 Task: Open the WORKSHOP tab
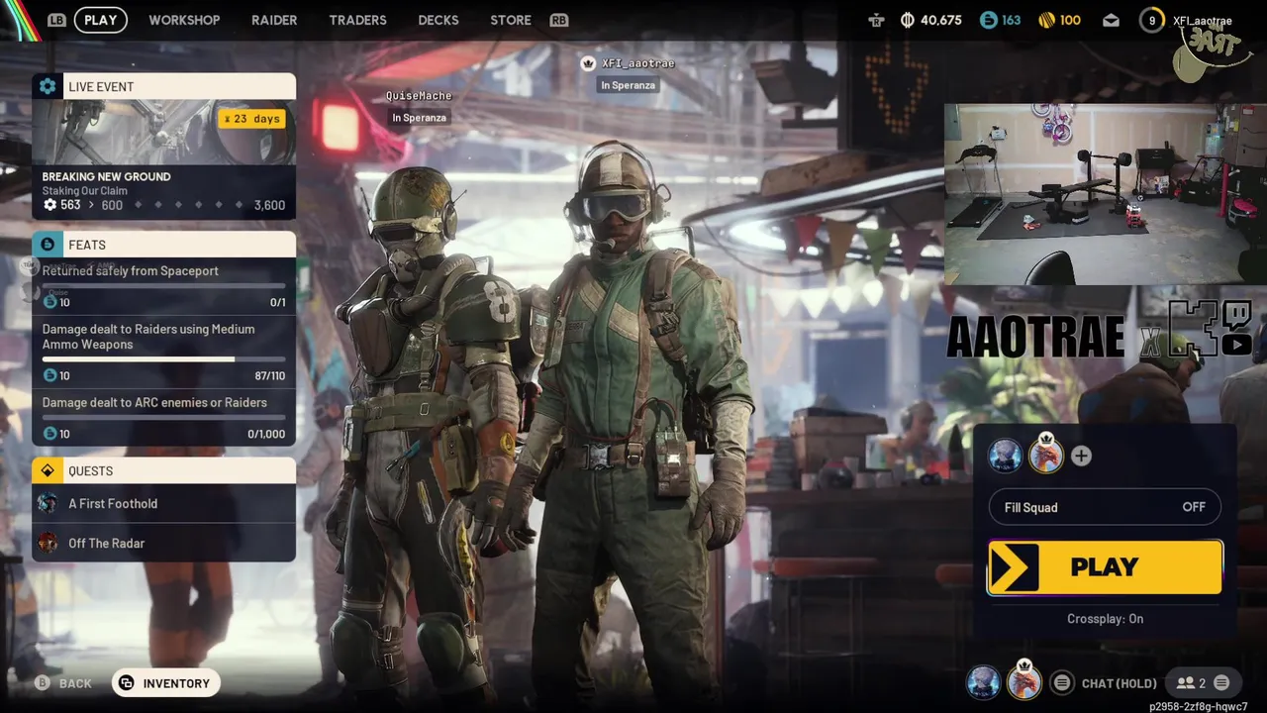[184, 20]
